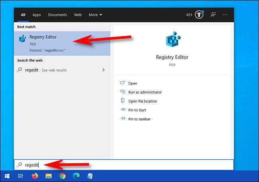Open Task View in the taskbar
Screen dimensions: 259x182
(x=20, y=176)
